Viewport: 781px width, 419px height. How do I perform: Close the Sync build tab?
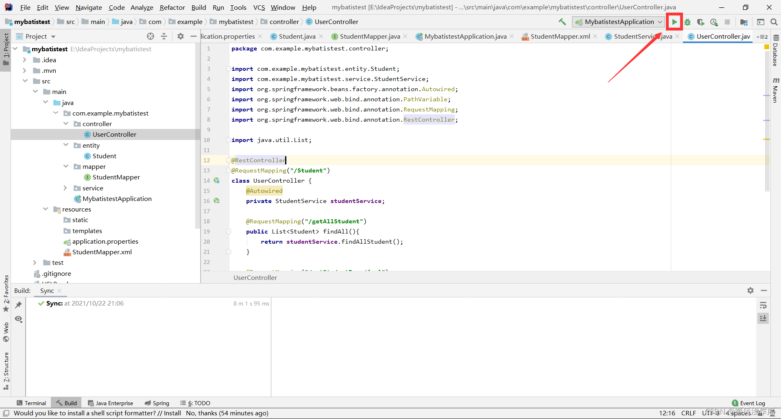pyautogui.click(x=59, y=291)
